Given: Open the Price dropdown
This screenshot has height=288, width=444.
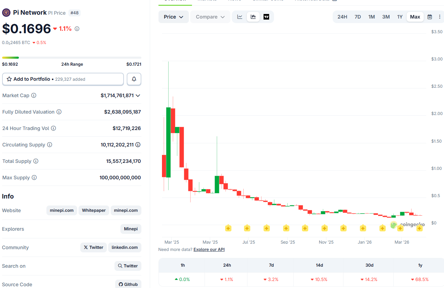Looking at the screenshot, I should pos(173,16).
